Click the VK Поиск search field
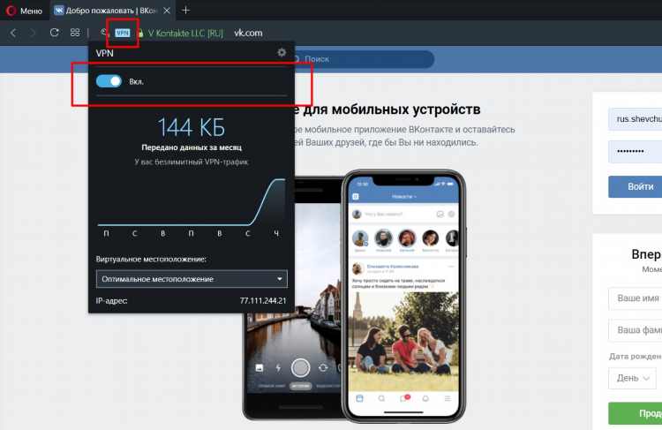This screenshot has width=662, height=430. 361,59
